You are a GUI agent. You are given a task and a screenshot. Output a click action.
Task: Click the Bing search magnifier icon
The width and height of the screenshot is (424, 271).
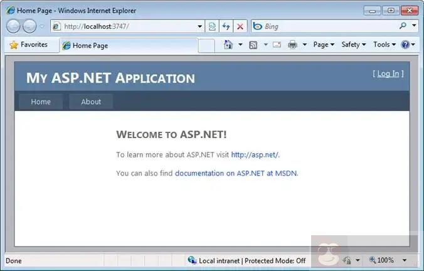click(x=403, y=26)
